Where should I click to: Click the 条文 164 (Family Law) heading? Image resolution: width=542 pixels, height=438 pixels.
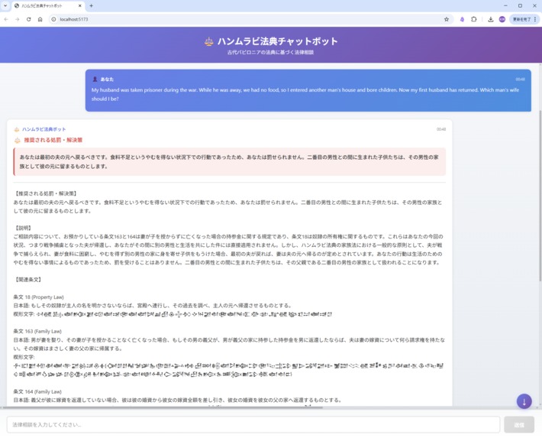[x=37, y=391]
